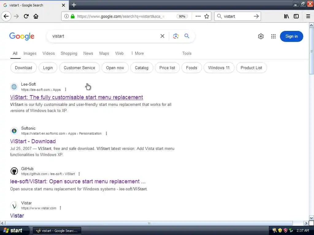Reload the current page
This screenshot has height=235, width=314.
pos(26,16)
